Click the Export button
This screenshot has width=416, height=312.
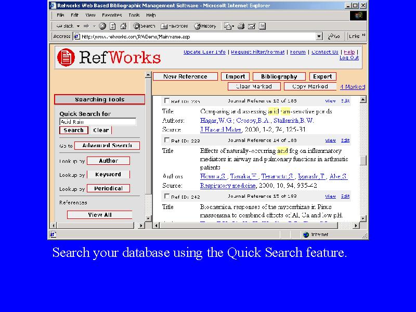[x=322, y=76]
